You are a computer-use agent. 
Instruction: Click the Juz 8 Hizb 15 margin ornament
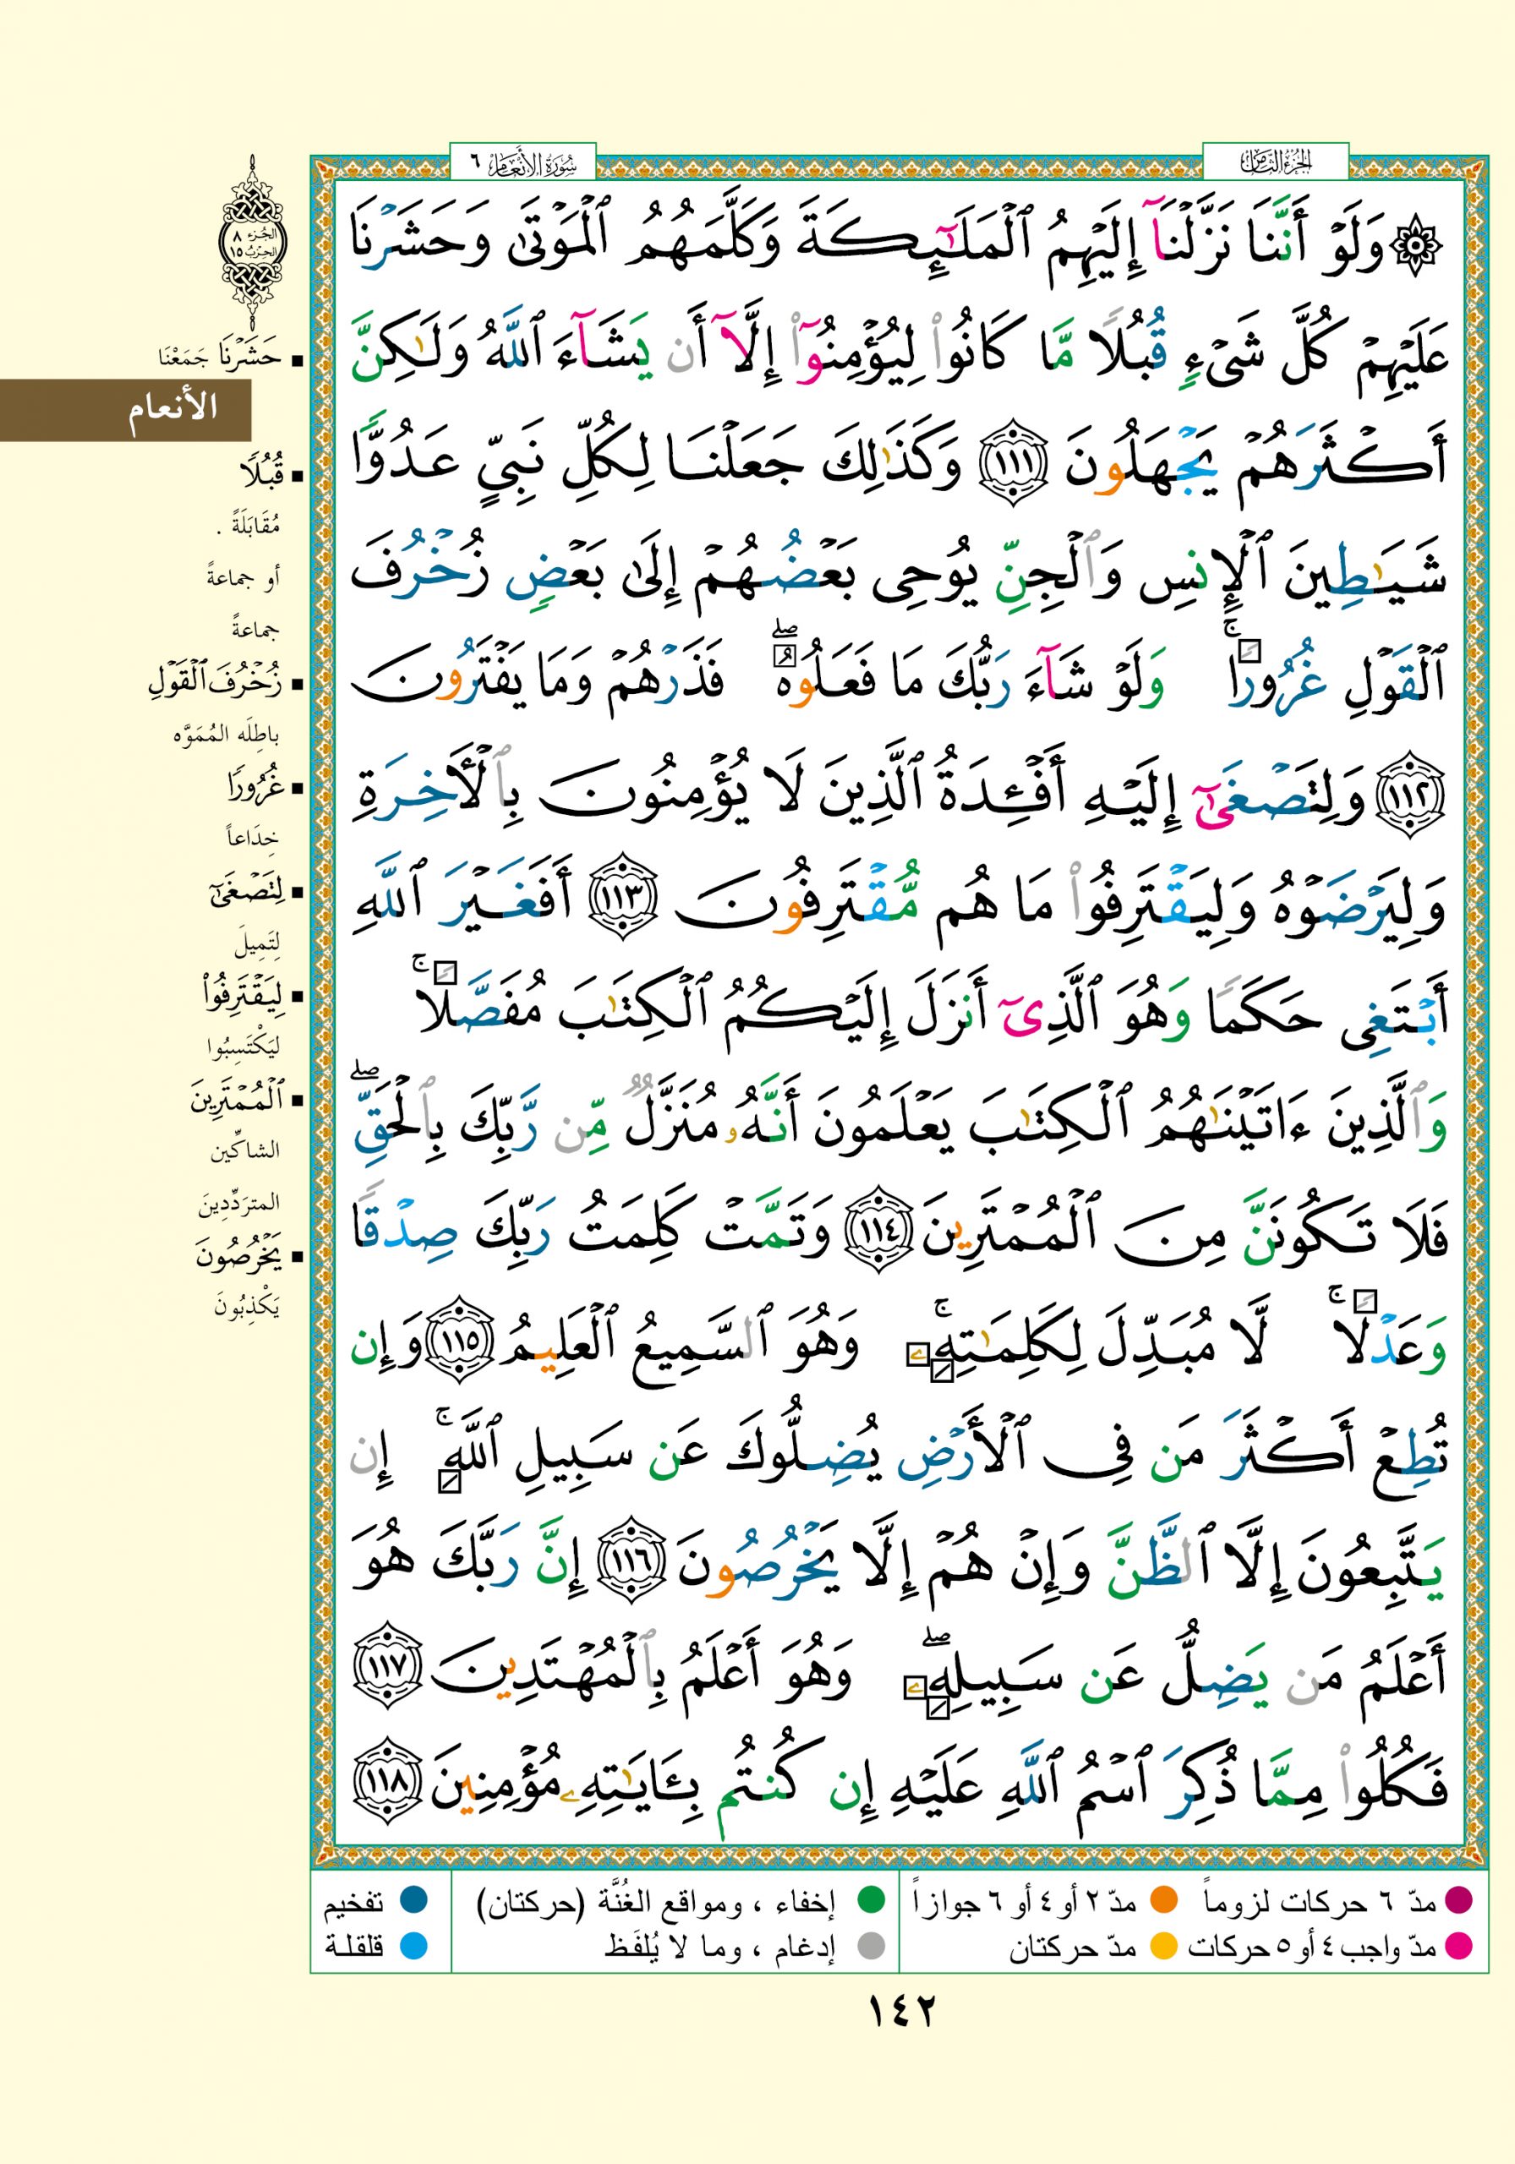pyautogui.click(x=253, y=244)
